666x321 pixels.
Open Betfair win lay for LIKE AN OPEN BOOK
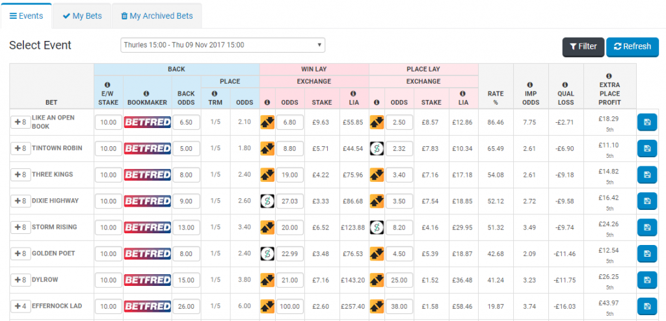tap(267, 122)
